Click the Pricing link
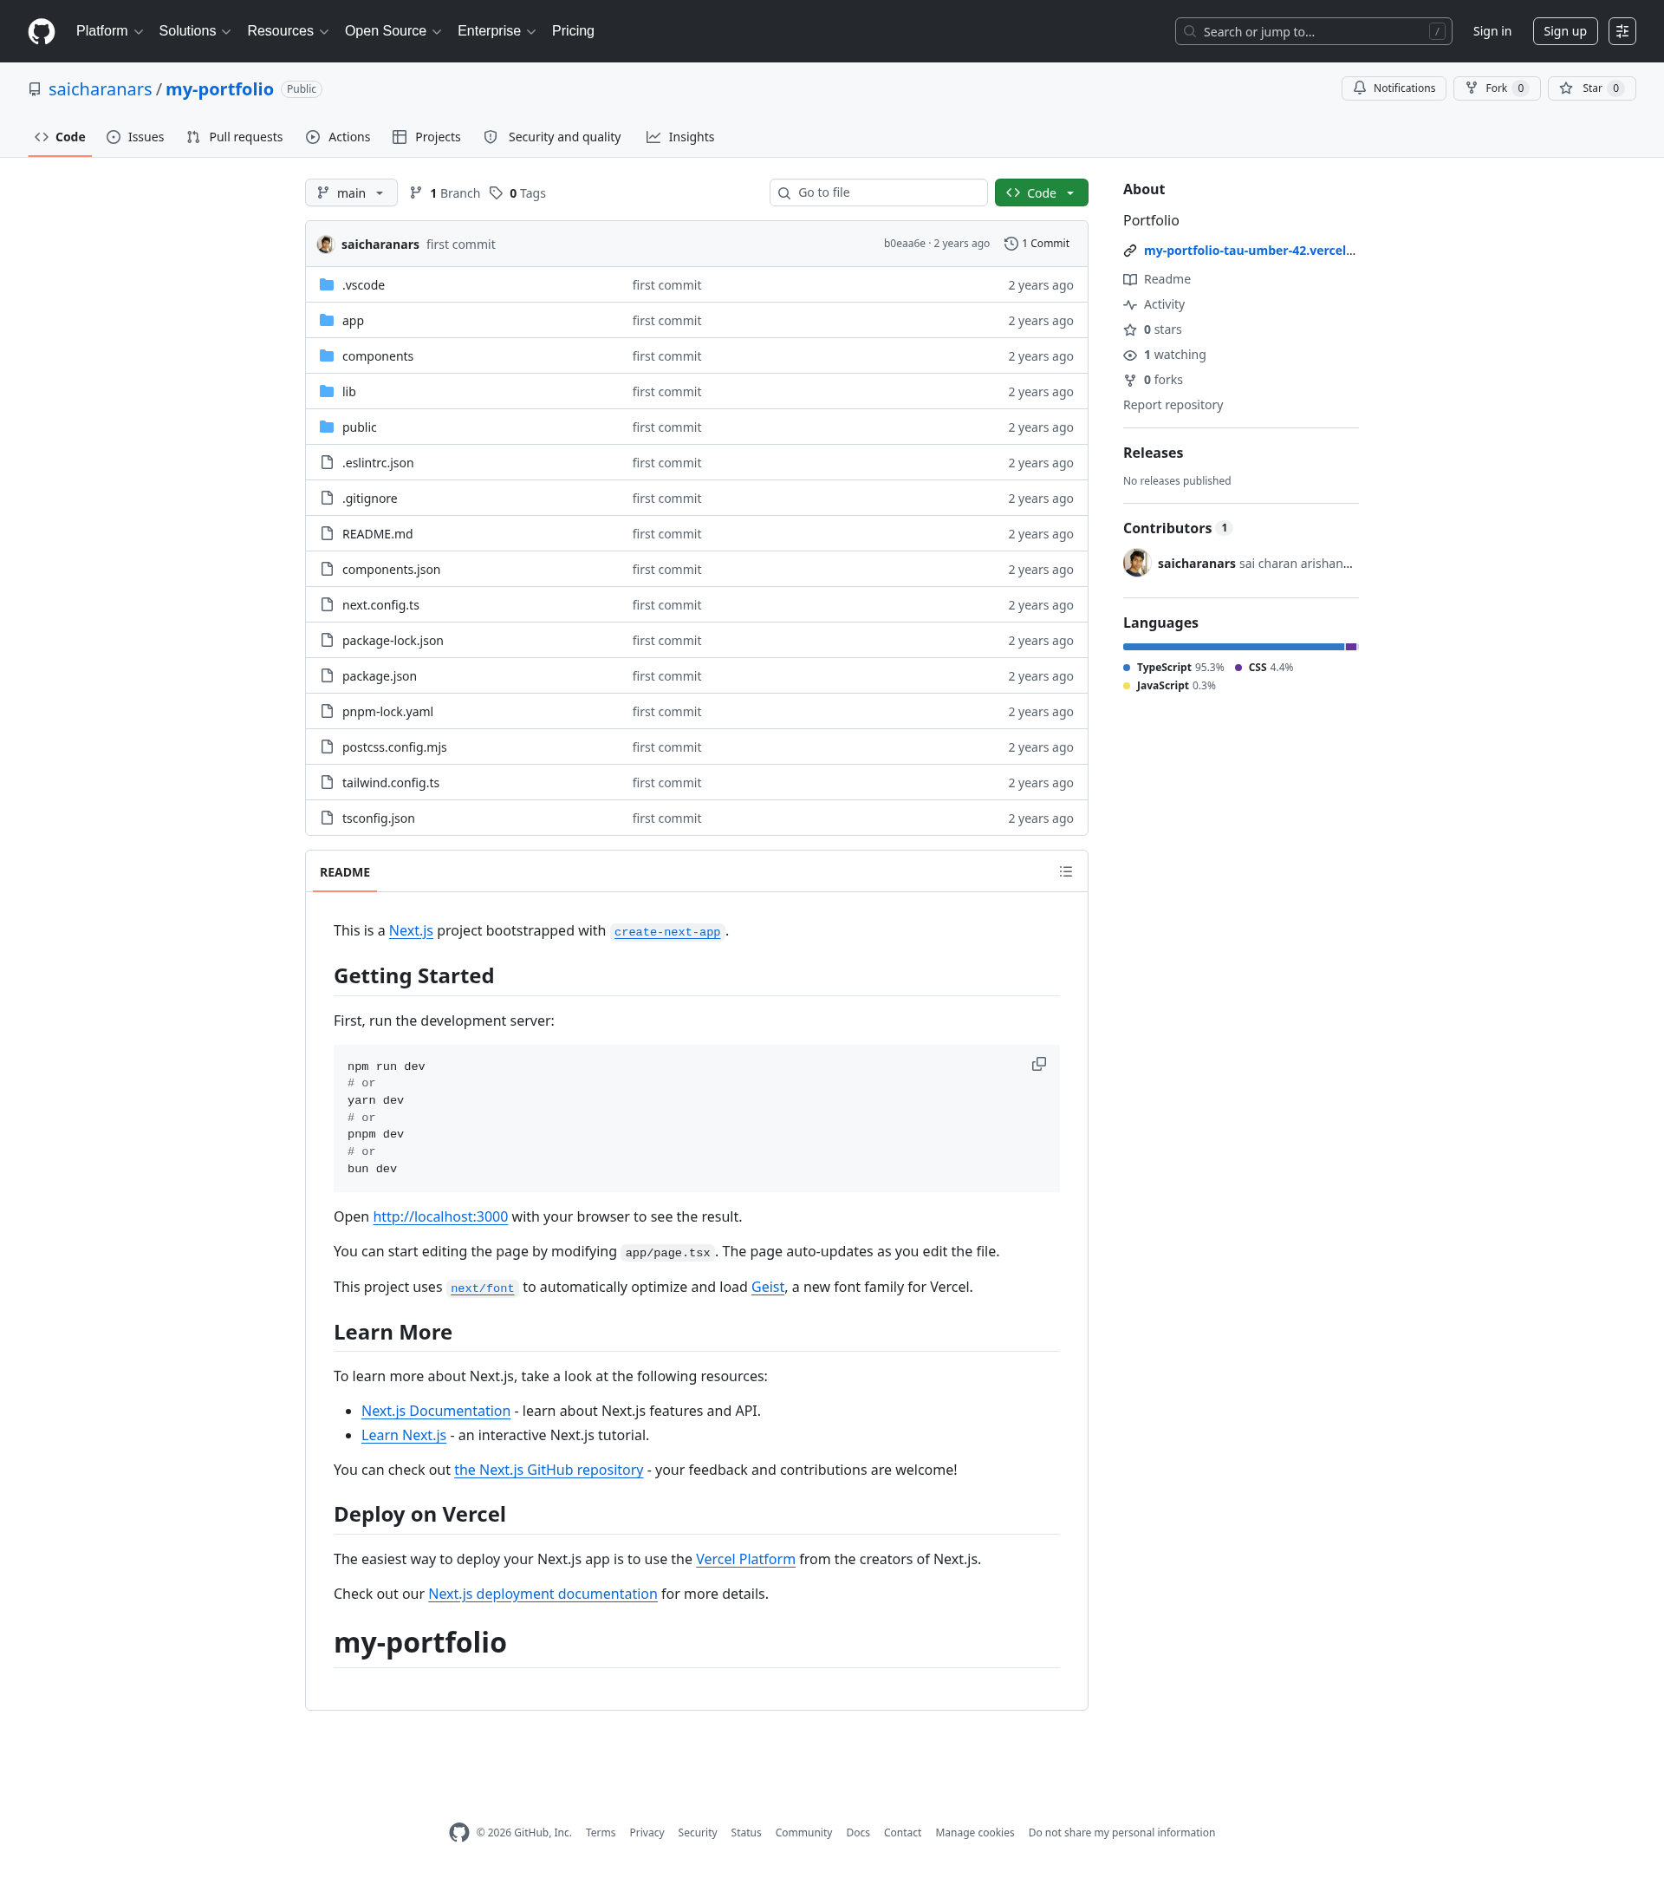Image resolution: width=1664 pixels, height=1878 pixels. (573, 31)
